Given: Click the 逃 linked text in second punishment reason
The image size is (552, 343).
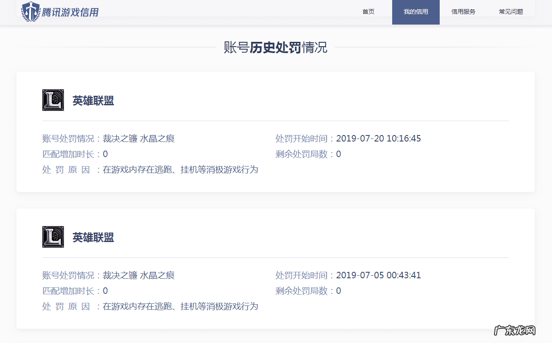Looking at the screenshot, I should (160, 306).
